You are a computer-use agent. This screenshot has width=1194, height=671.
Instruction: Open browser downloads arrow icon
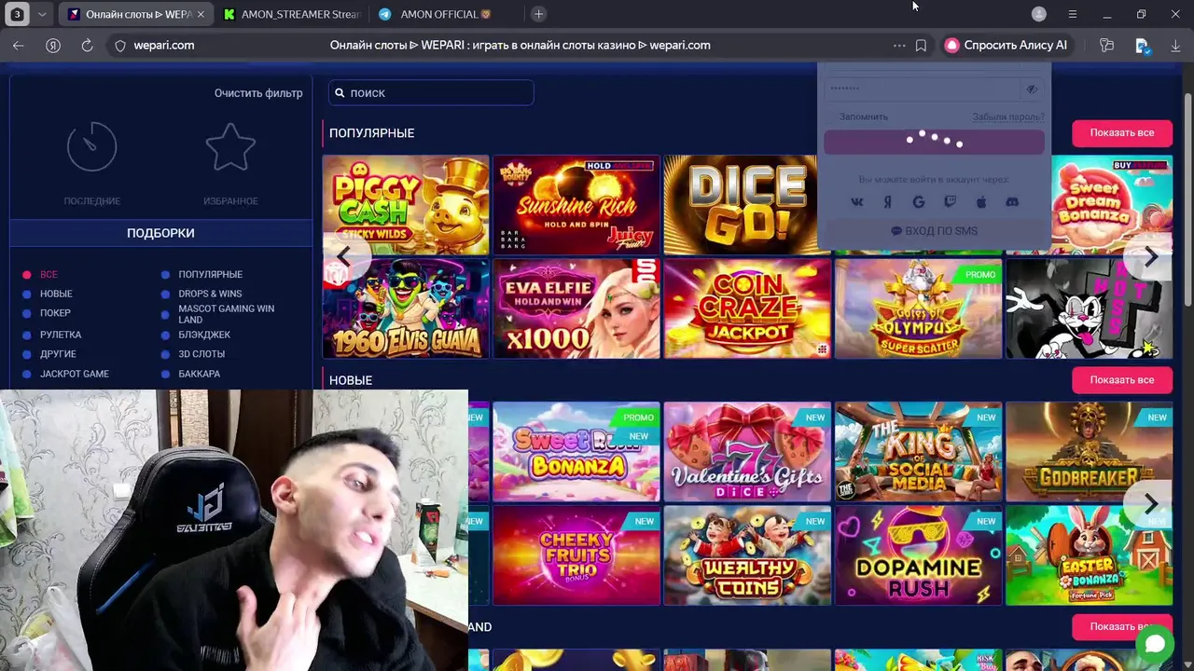[1175, 45]
